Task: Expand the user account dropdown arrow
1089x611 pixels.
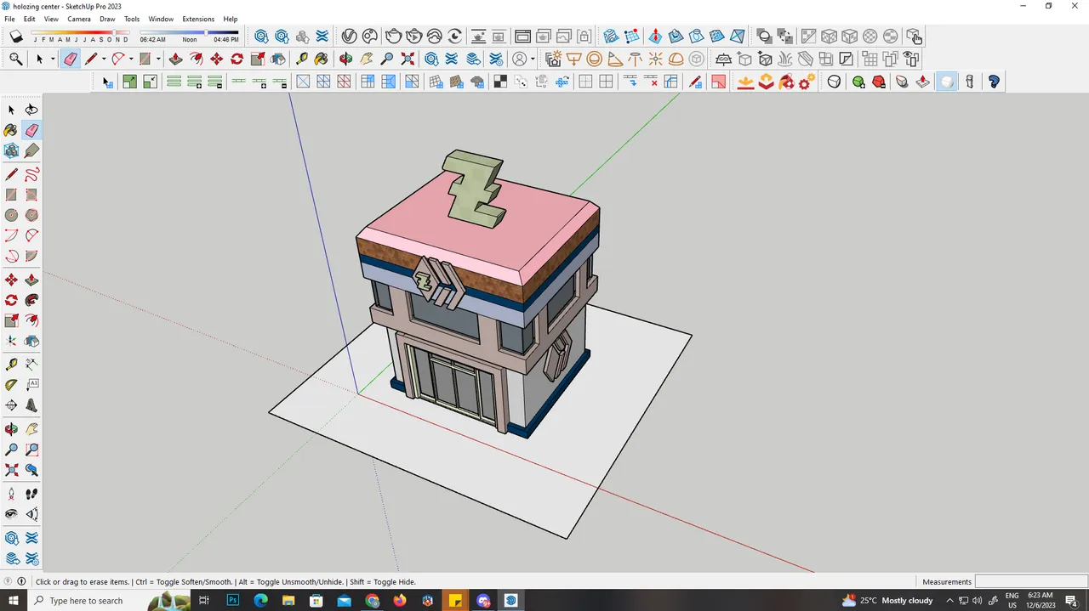Action: [x=533, y=59]
